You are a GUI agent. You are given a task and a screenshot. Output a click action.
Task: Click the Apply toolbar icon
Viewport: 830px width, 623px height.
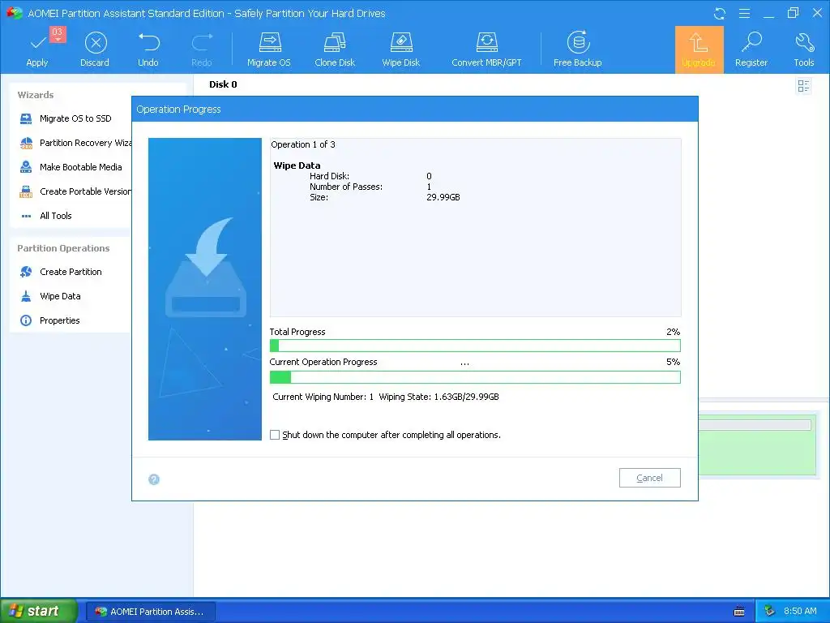click(x=37, y=49)
